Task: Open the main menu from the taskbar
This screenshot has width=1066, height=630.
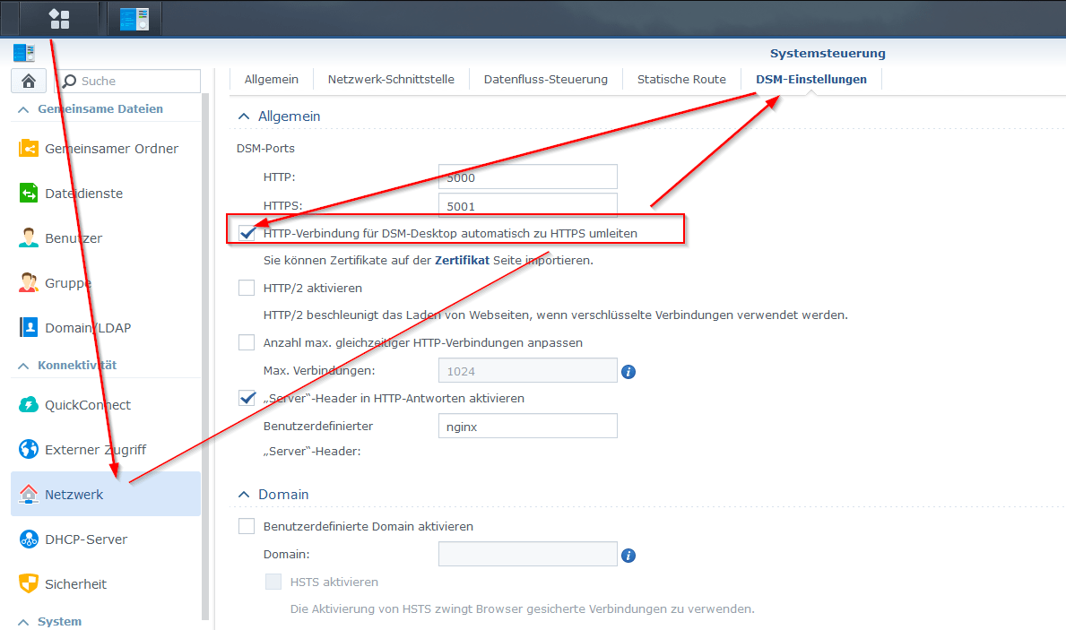Action: point(57,18)
